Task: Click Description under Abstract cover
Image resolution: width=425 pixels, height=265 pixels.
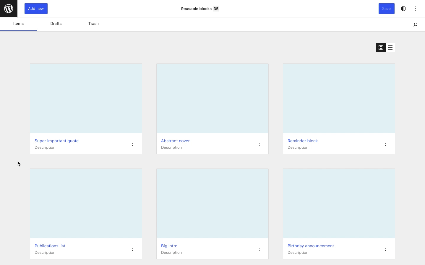Action: click(171, 148)
